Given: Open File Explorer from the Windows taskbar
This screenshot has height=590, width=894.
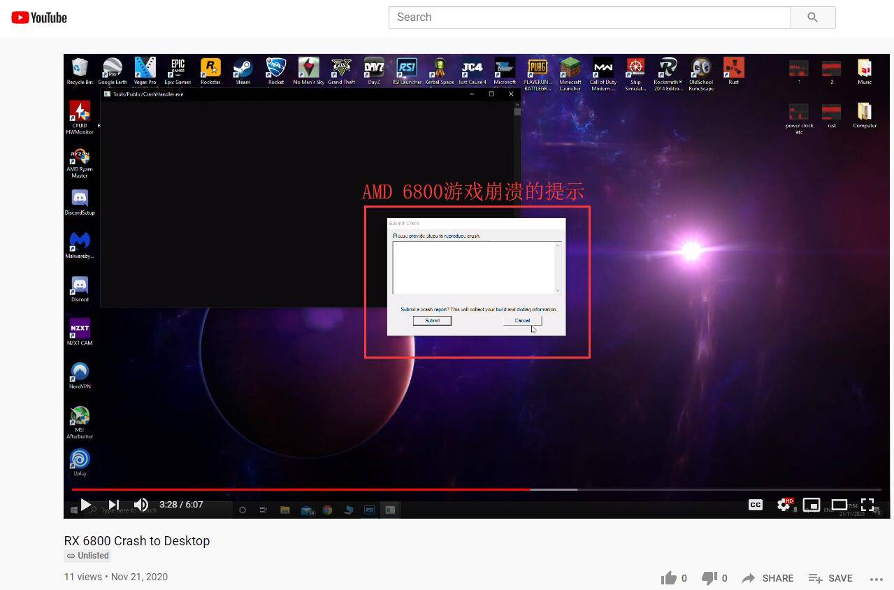Looking at the screenshot, I should pos(285,510).
